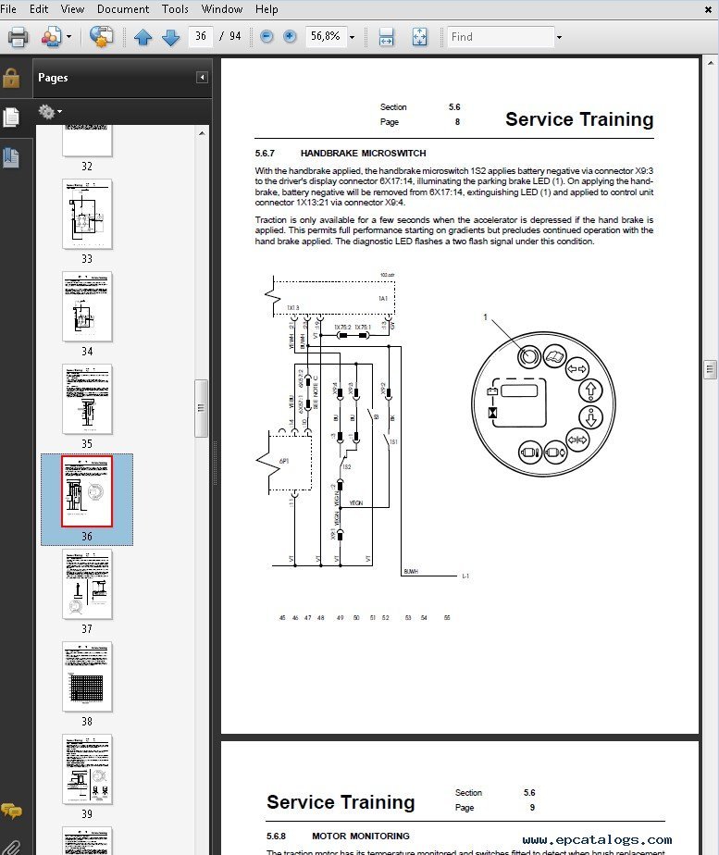Screen dimensions: 719x855
Task: Open the Window menu
Action: coord(222,9)
